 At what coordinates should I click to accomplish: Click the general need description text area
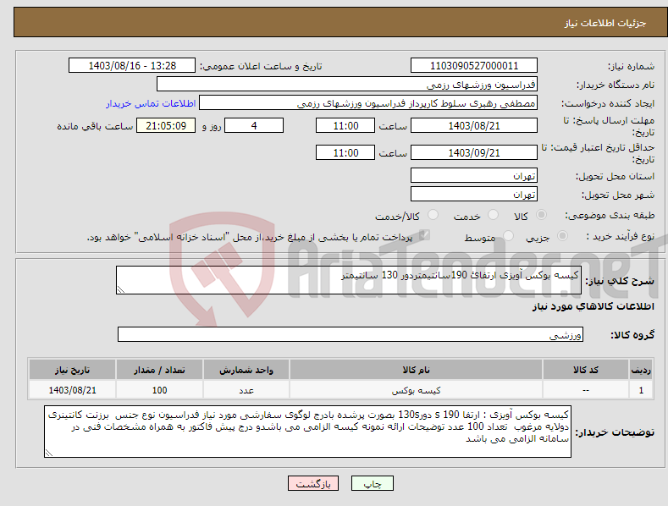[349, 280]
